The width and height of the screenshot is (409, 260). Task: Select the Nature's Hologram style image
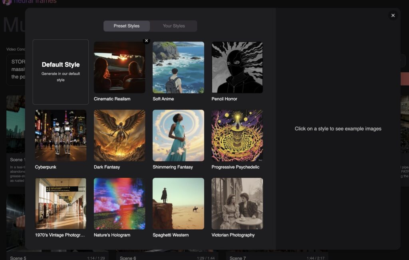coord(119,204)
